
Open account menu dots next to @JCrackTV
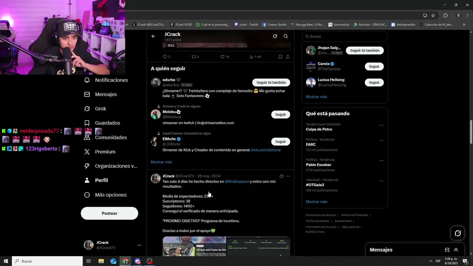[139, 245]
